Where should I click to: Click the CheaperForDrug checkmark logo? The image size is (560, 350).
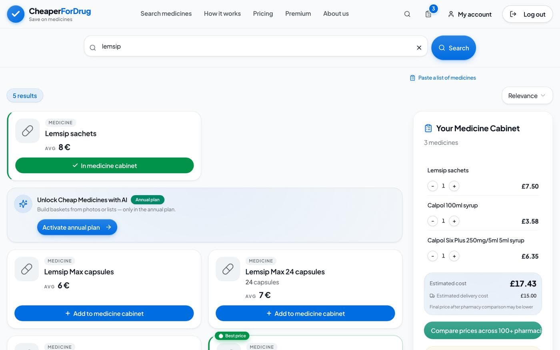(x=16, y=14)
